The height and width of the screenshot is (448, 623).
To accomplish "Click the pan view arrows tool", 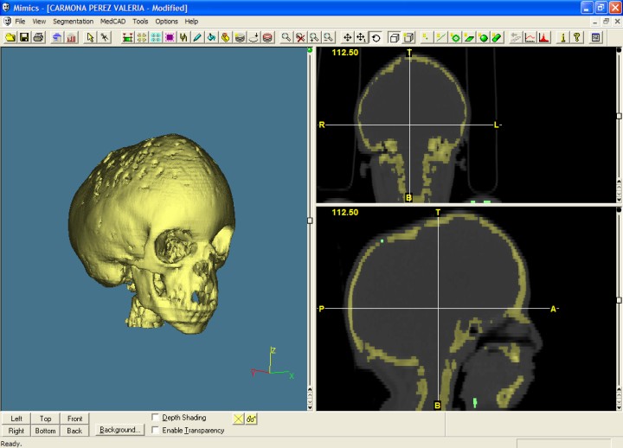I will click(x=348, y=37).
